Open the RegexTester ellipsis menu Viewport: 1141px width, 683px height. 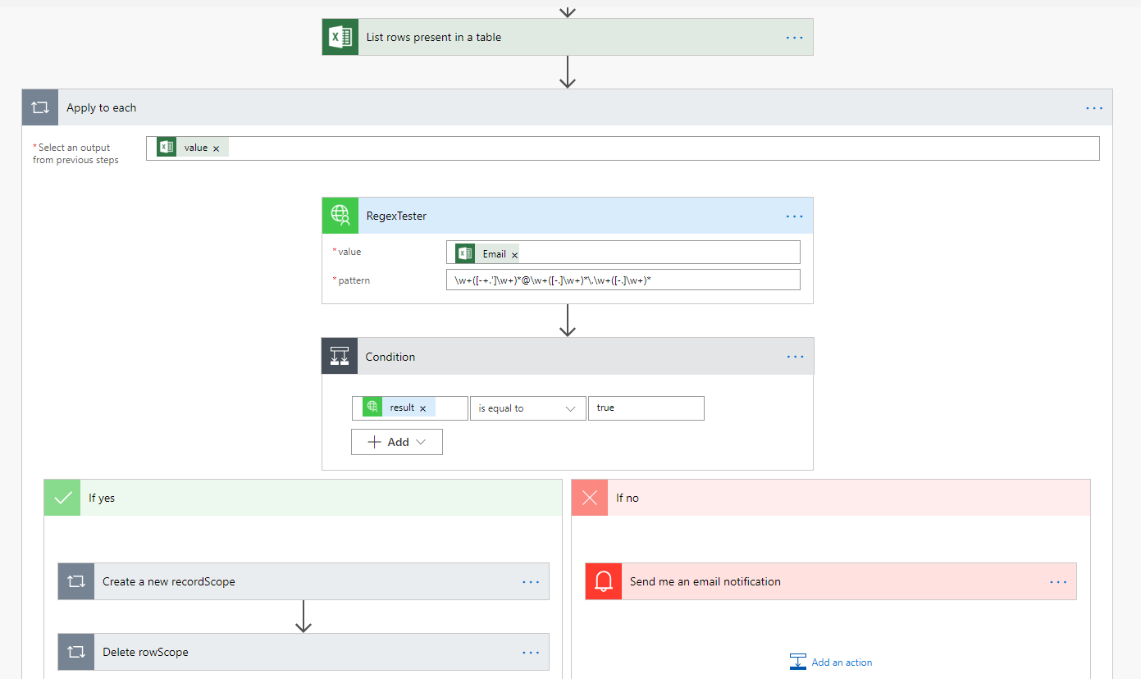point(793,216)
